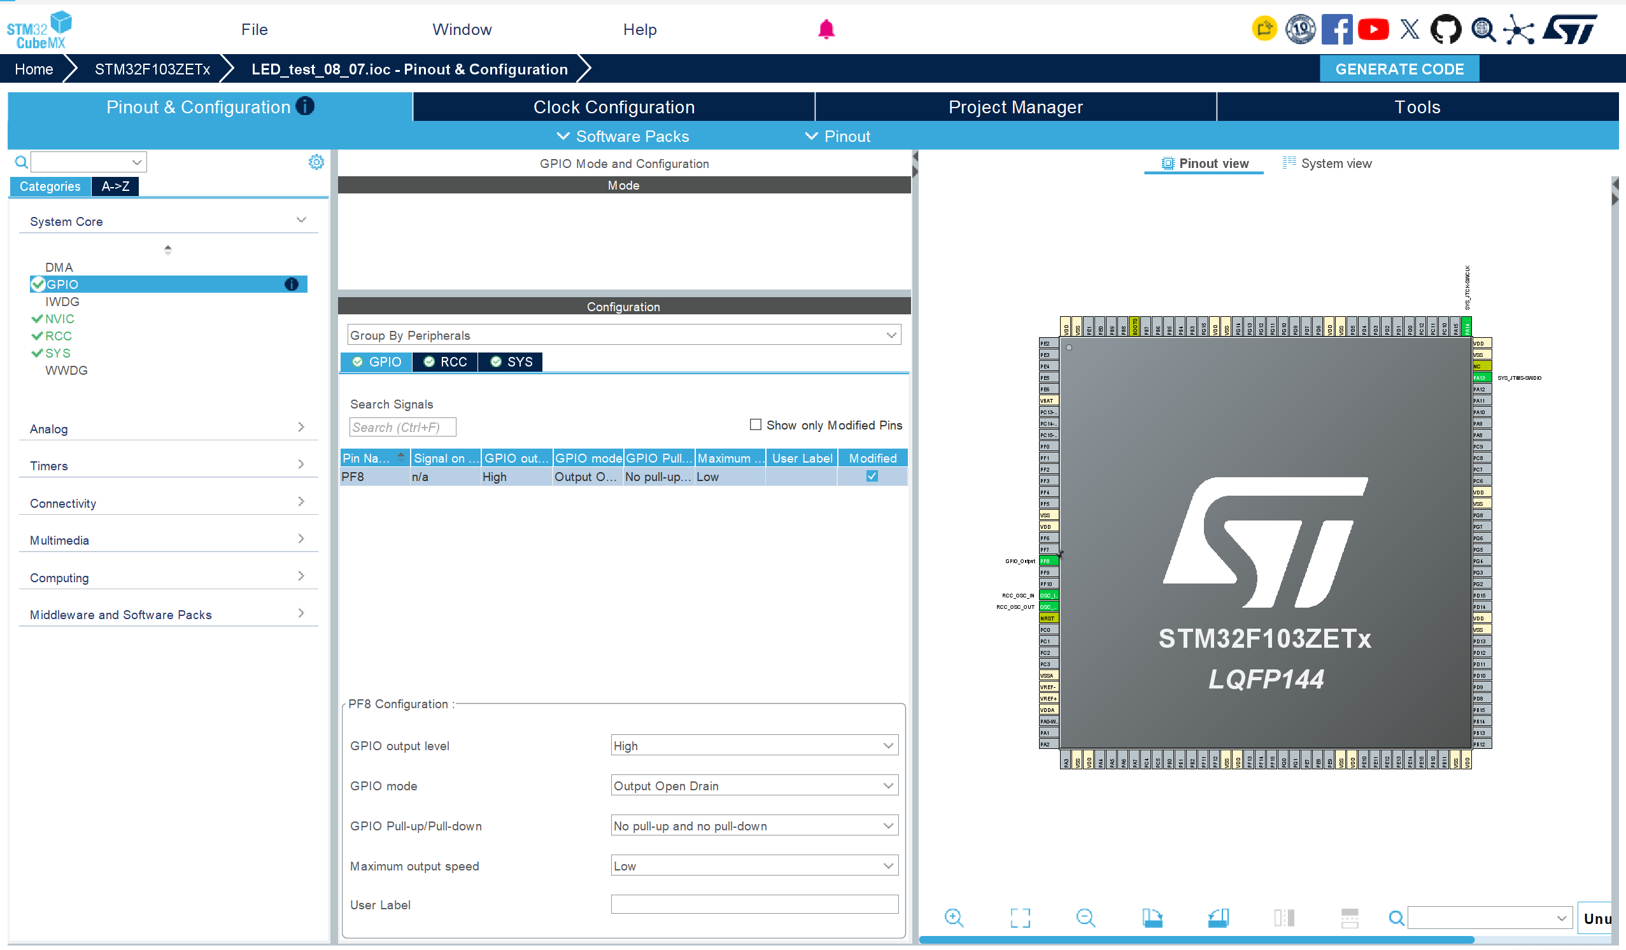Open the 10 years anniversary badge
This screenshot has width=1626, height=950.
[x=1301, y=29]
